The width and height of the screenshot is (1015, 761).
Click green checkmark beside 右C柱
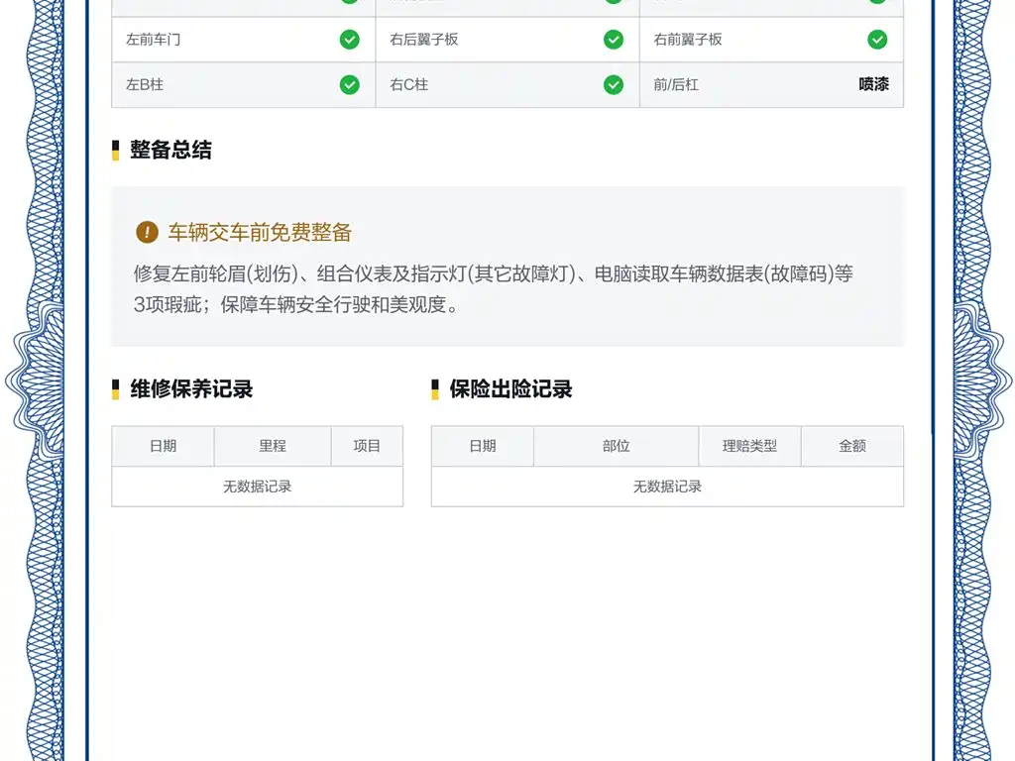coord(614,85)
